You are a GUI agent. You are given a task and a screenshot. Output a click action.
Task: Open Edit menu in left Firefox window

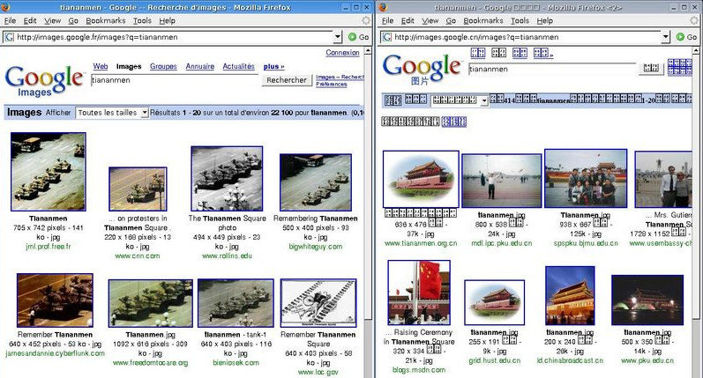click(x=30, y=20)
